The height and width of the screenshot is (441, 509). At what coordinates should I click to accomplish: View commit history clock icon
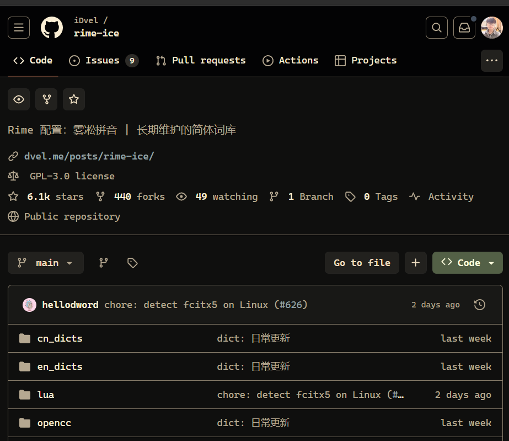tap(480, 305)
